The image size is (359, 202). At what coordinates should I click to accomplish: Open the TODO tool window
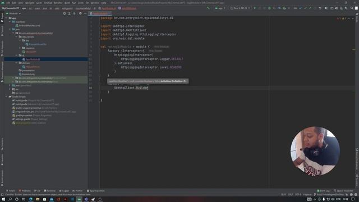tap(11, 191)
